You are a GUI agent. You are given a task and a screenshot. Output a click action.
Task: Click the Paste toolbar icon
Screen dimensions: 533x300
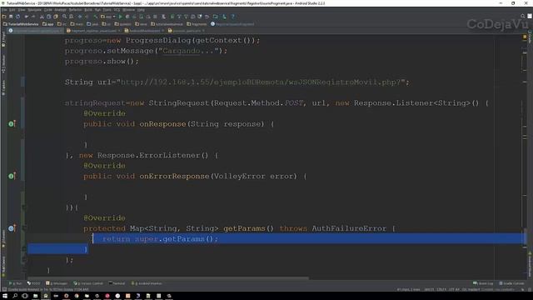56,17
